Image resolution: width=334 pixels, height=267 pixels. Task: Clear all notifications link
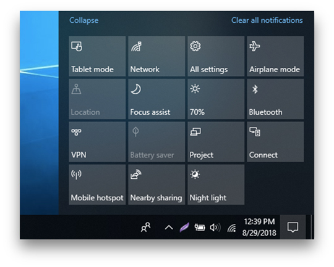tap(267, 20)
